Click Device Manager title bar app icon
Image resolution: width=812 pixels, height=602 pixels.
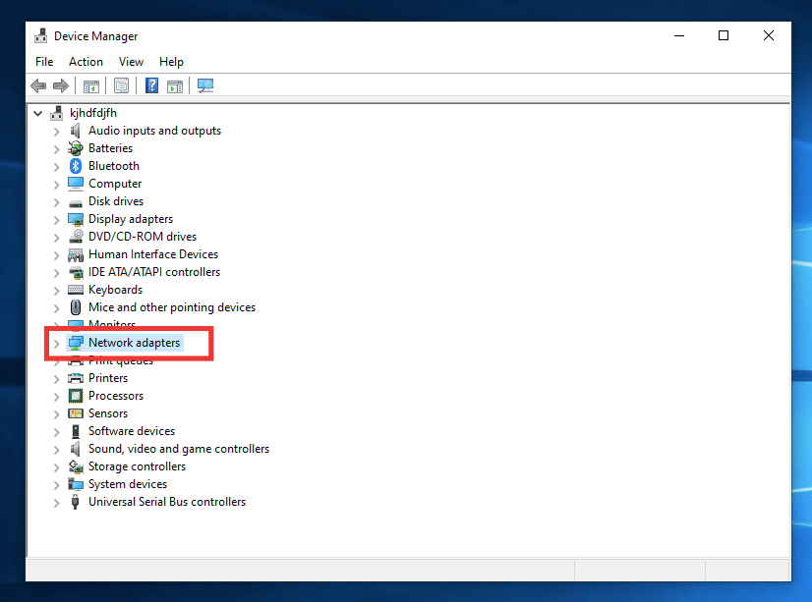point(41,35)
